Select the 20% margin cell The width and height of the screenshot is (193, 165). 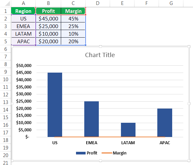73,42
